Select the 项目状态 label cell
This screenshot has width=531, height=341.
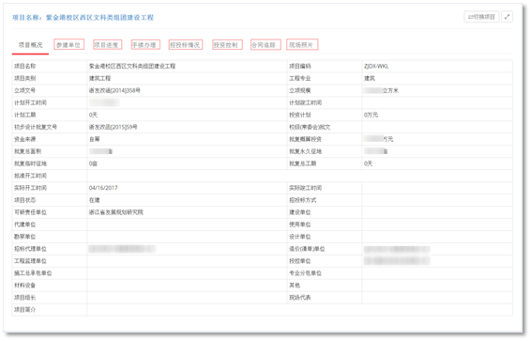pyautogui.click(x=50, y=200)
